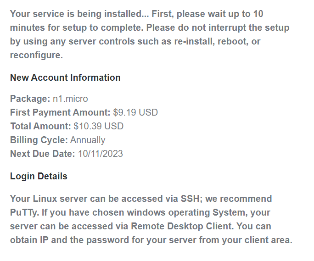
Task: Click the "client area" text
Action: coord(265,240)
